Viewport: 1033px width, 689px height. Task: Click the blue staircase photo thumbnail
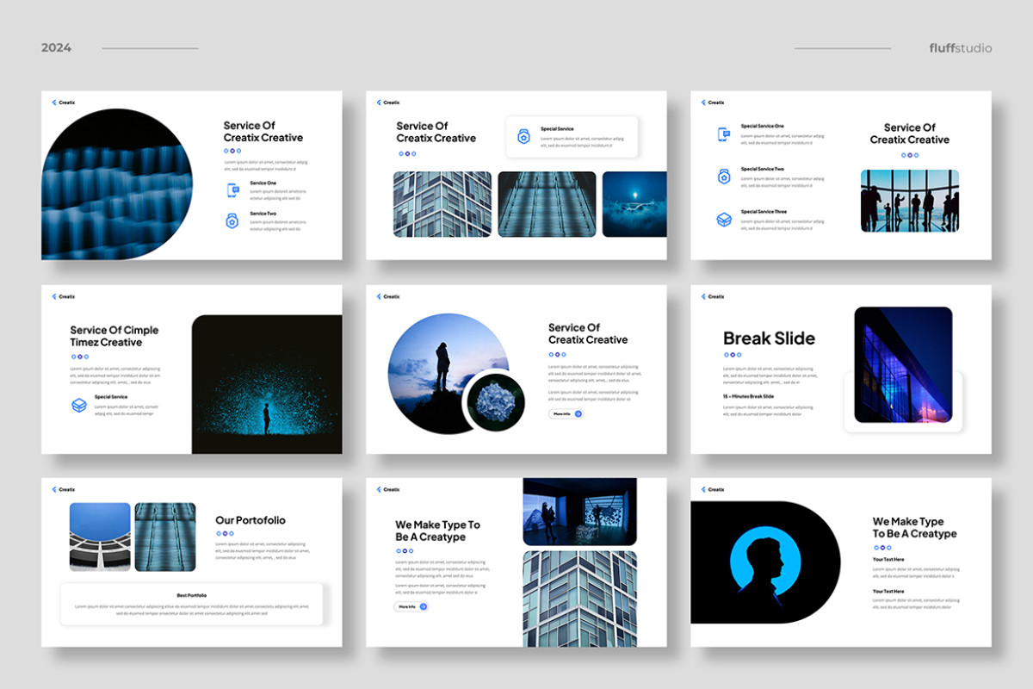pos(547,204)
